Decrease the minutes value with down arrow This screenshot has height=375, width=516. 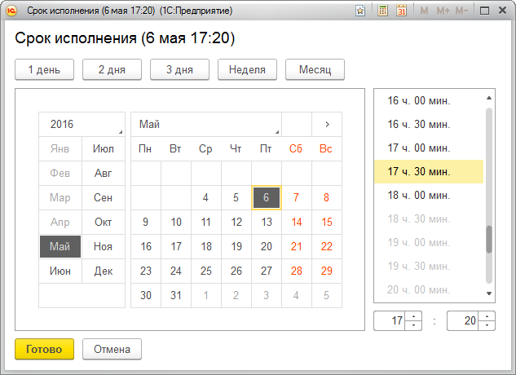pyautogui.click(x=487, y=325)
